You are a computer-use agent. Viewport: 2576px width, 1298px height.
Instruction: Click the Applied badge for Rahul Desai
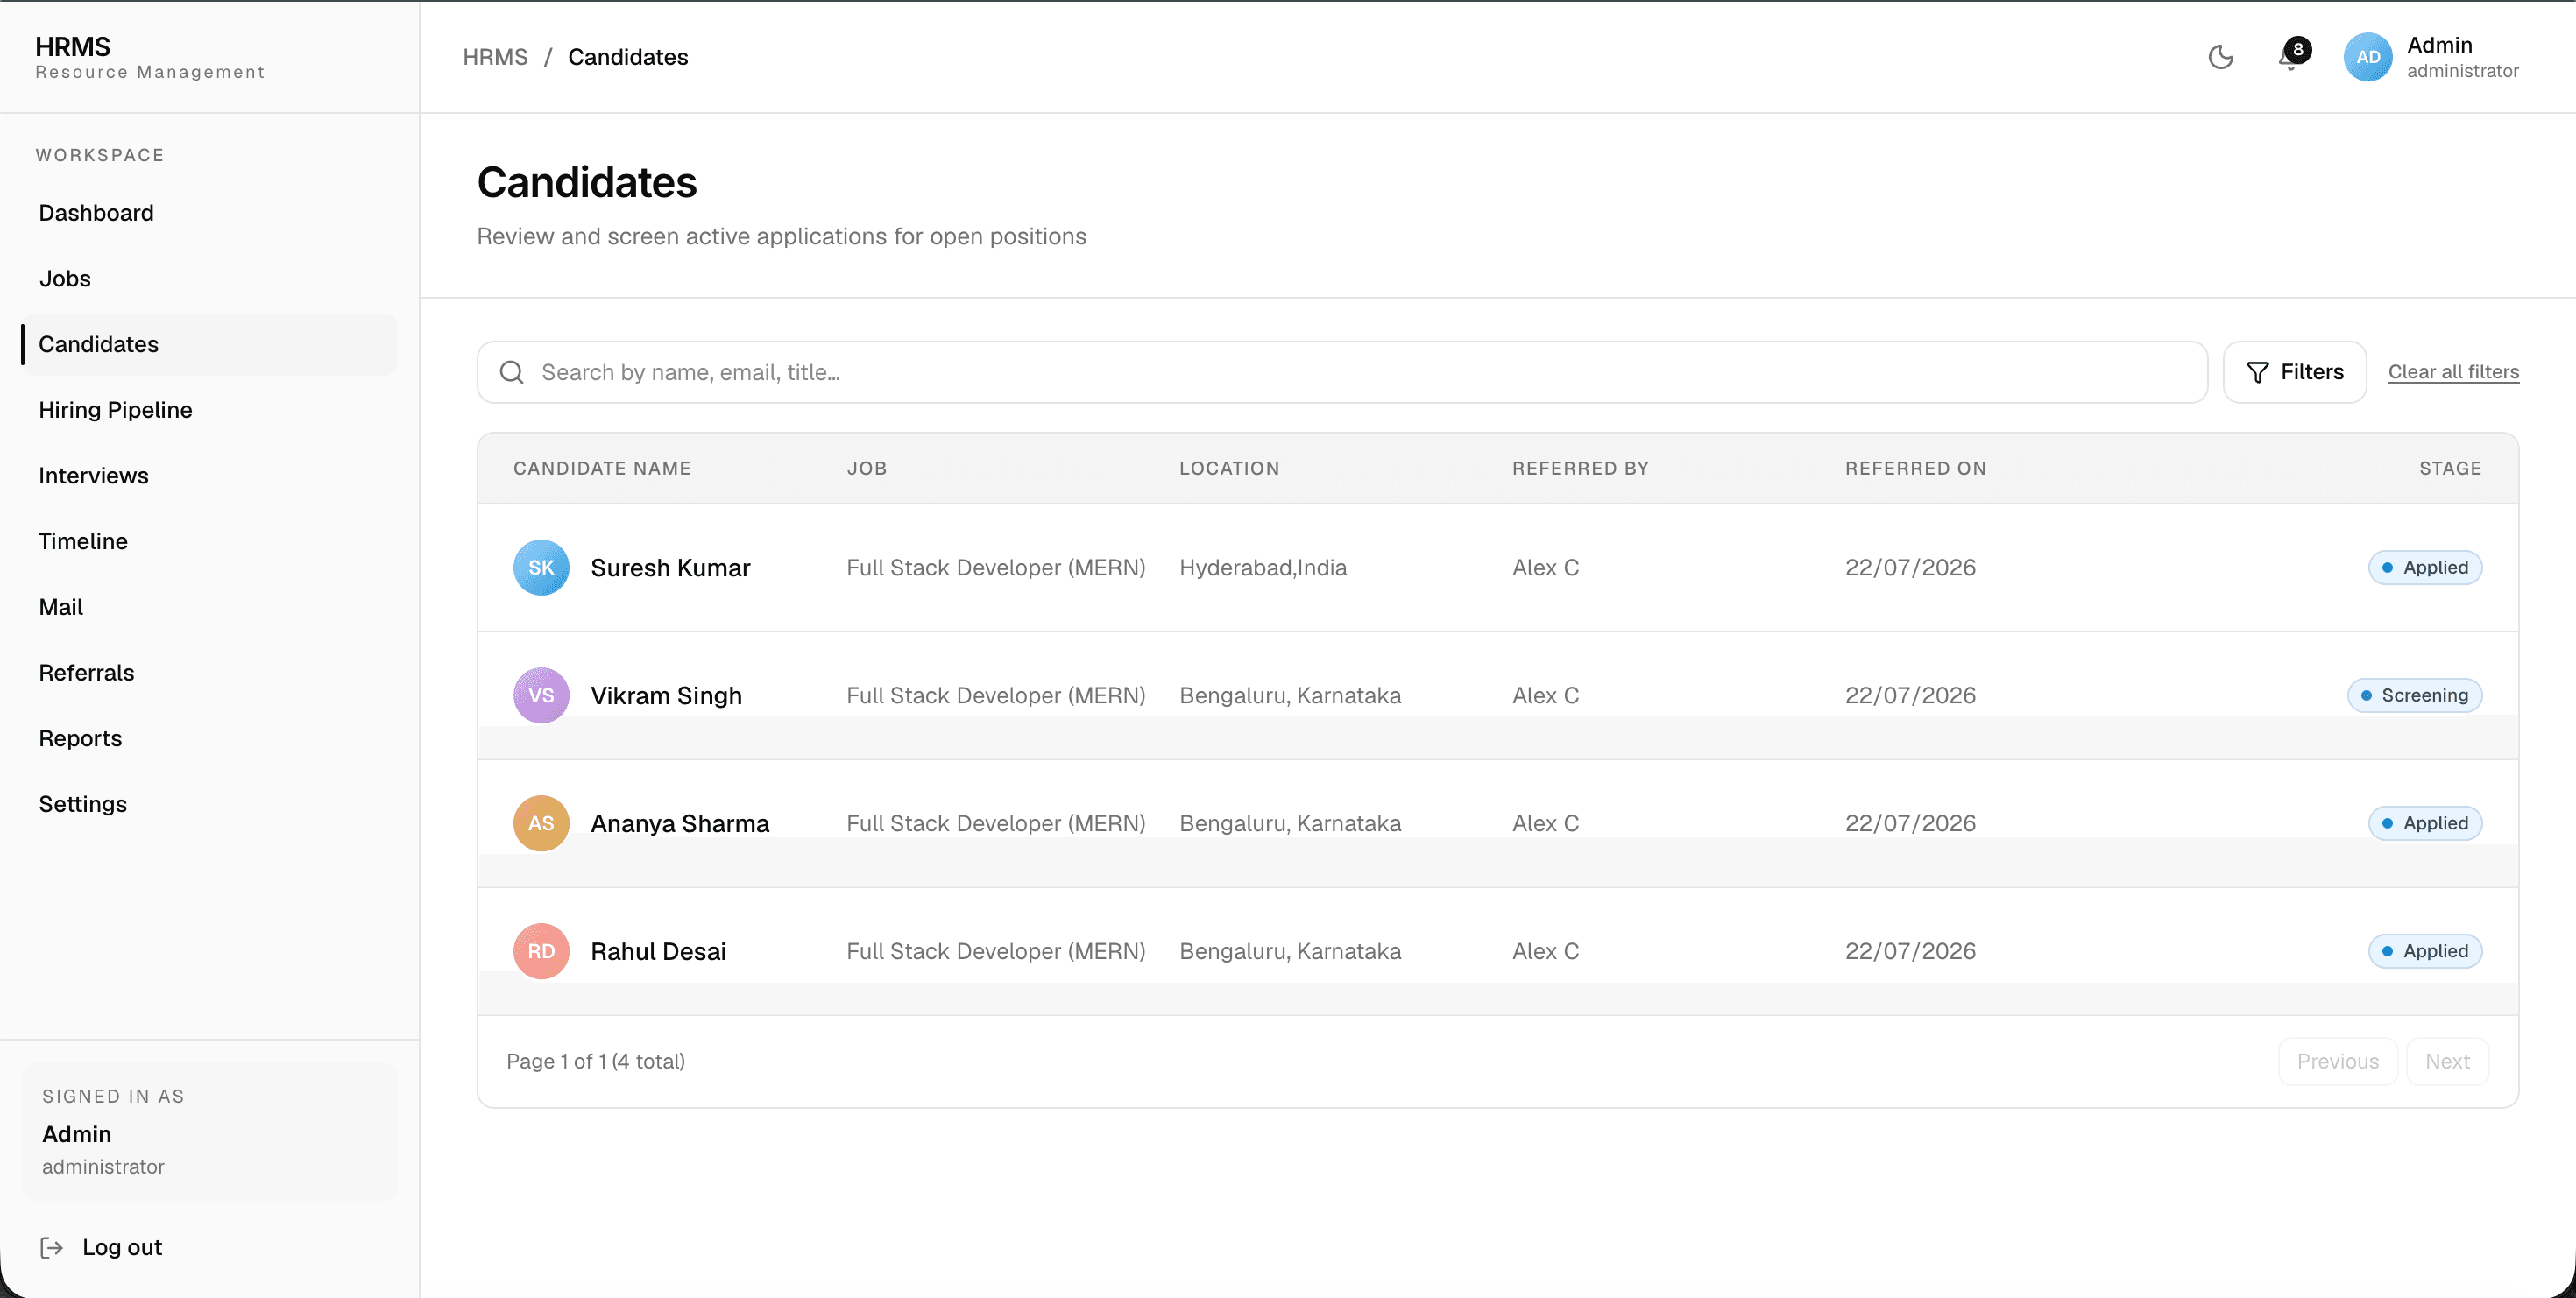pos(2425,951)
